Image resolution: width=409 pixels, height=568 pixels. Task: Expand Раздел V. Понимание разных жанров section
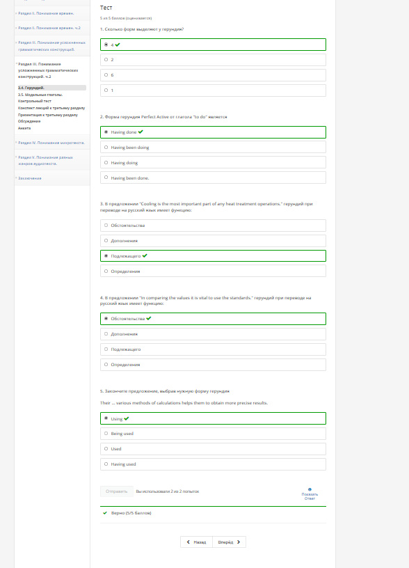pyautogui.click(x=46, y=161)
